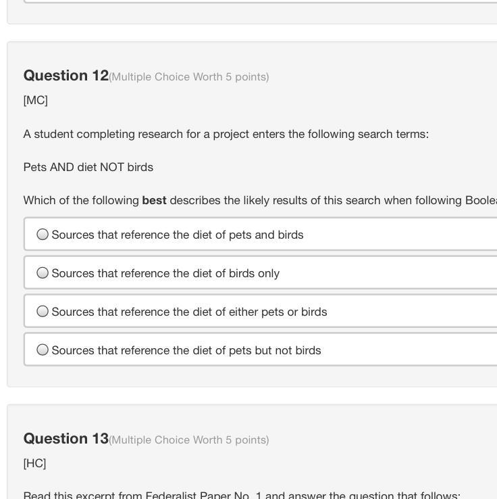Viewport: 497px width, 499px height.
Task: Click Question 12's 'Multiple Choice Worth 5 points' label
Action: click(x=189, y=77)
